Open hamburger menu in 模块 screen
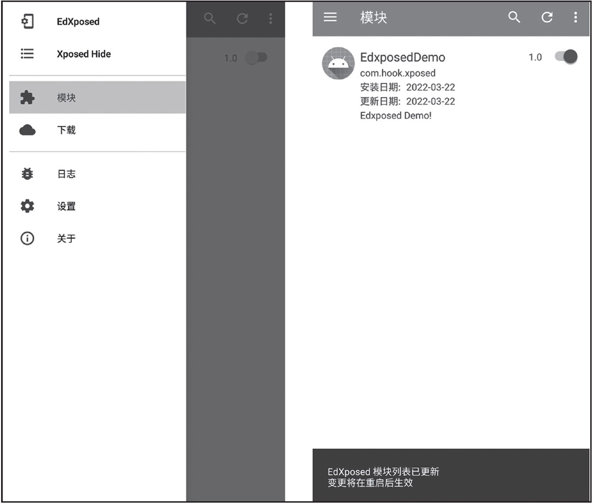This screenshot has width=593, height=504. tap(330, 17)
